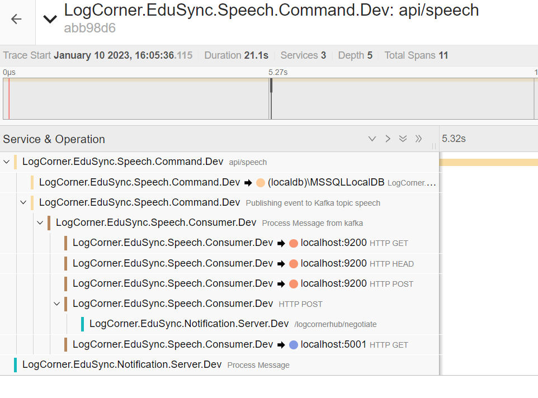This screenshot has height=398, width=538.
Task: Click the column resize handle beside Service & Operation
Action: pyautogui.click(x=433, y=146)
